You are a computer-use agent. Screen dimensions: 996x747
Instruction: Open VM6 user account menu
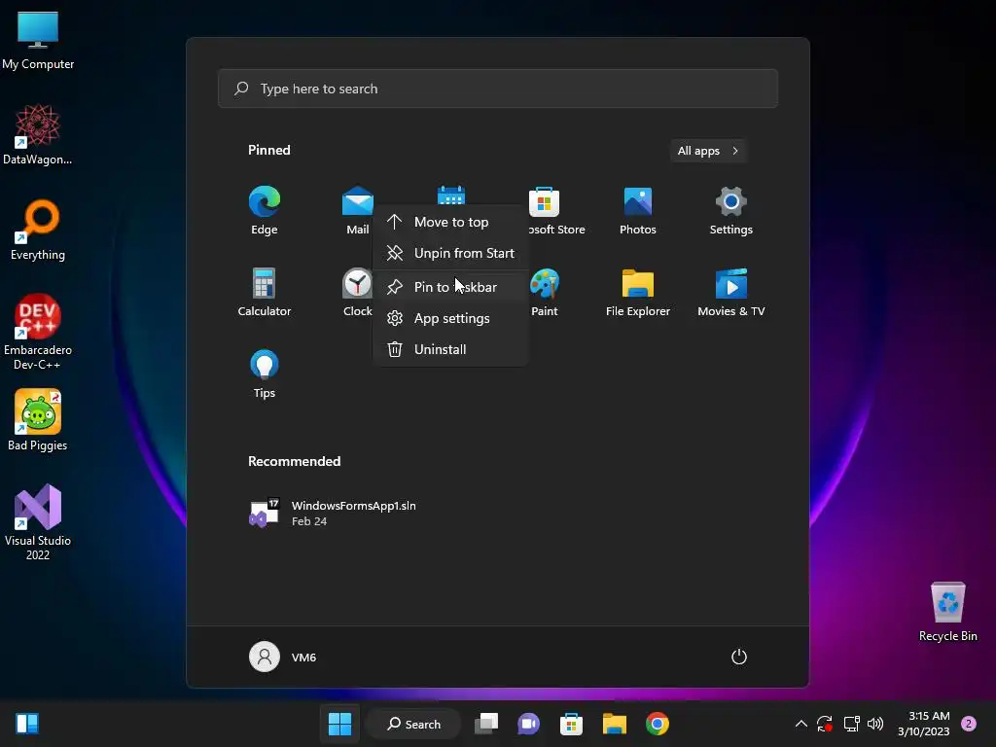[283, 657]
